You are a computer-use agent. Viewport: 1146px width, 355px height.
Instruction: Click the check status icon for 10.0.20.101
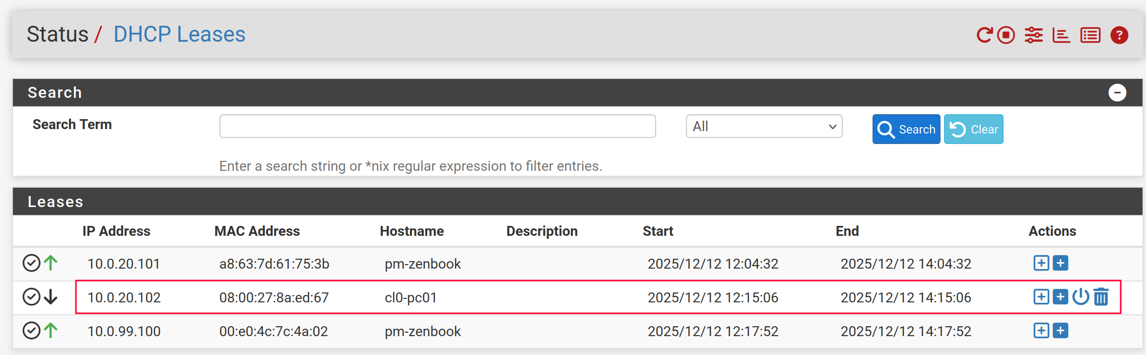pyautogui.click(x=31, y=263)
